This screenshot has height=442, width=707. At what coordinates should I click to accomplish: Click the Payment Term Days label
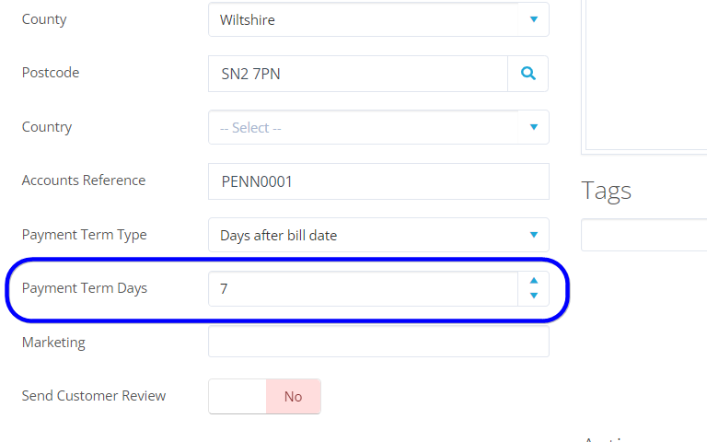pos(85,288)
